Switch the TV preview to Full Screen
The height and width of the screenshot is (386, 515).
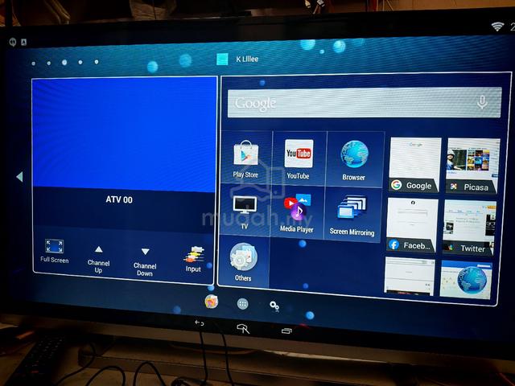click(54, 251)
